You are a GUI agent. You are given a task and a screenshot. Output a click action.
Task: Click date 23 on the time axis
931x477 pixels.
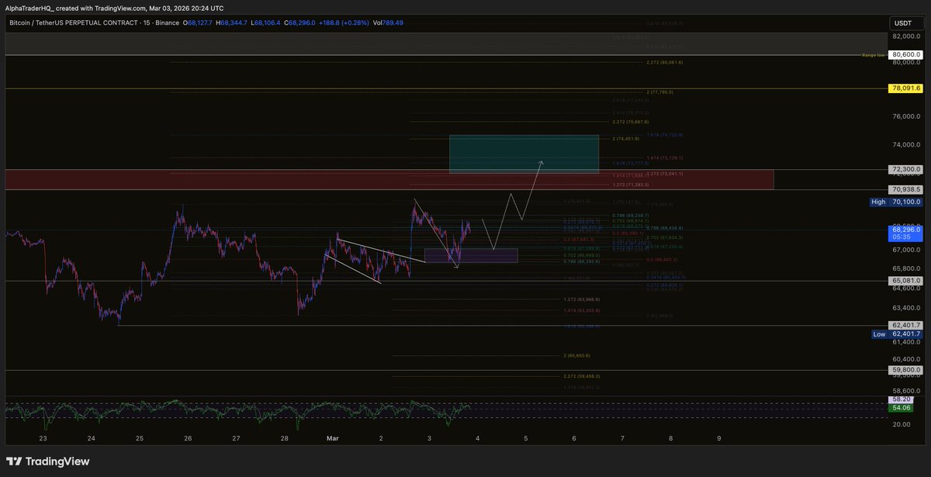click(x=43, y=438)
